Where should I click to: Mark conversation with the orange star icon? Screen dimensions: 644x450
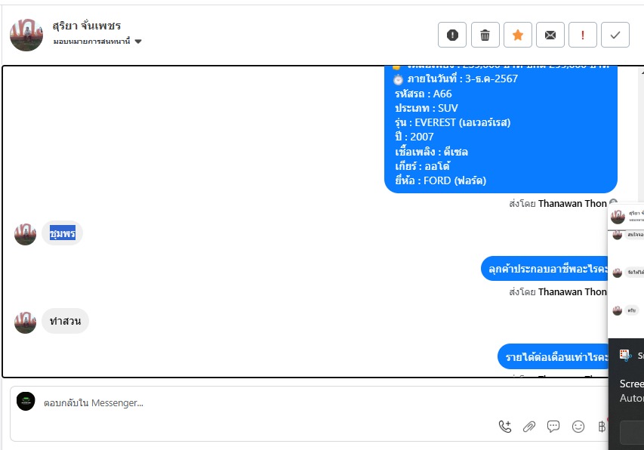[517, 35]
